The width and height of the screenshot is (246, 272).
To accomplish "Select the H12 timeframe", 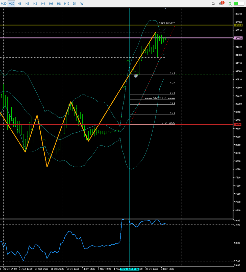I will point(67,4).
